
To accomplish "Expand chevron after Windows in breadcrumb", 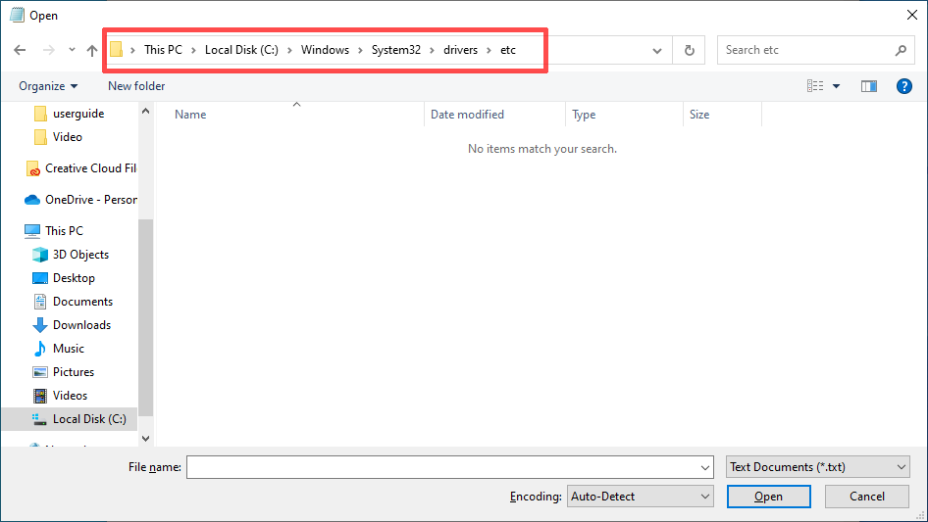I will tap(360, 50).
